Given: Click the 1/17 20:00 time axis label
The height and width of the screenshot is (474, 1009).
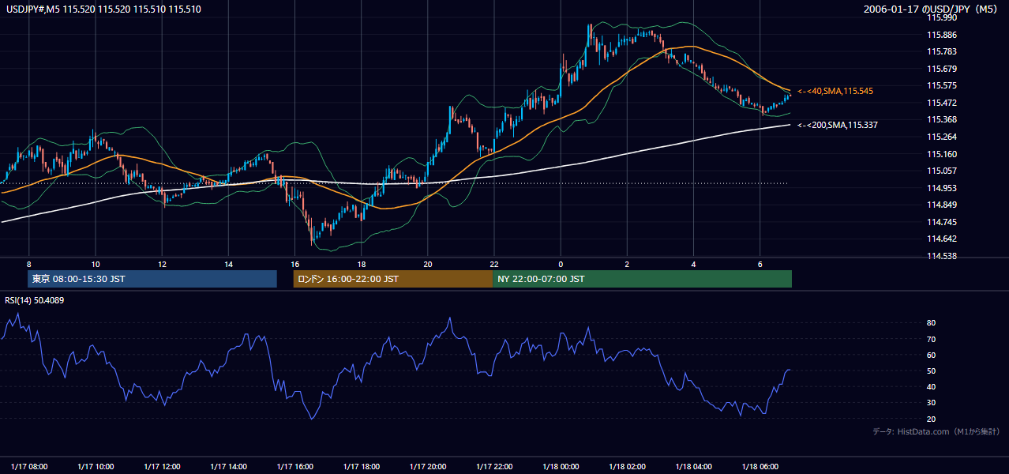Looking at the screenshot, I should tap(428, 466).
